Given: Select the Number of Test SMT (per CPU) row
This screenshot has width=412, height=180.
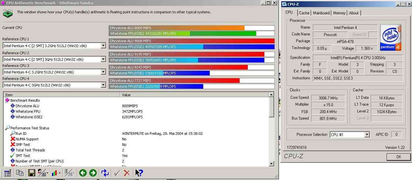Looking at the screenshot, I should click(x=136, y=161).
